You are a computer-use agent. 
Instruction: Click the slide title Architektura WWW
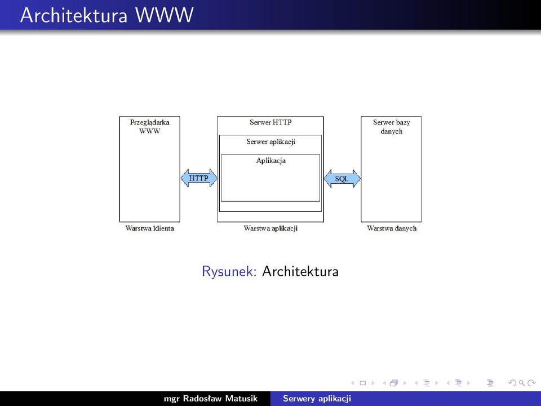pos(107,15)
